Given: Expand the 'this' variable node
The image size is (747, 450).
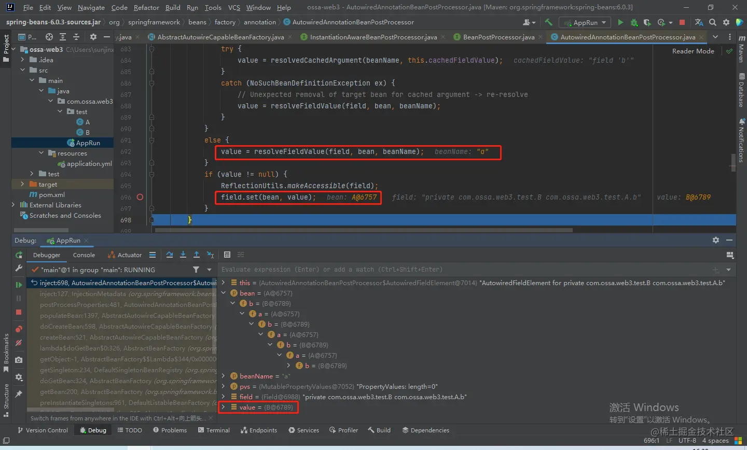Looking at the screenshot, I should (224, 283).
